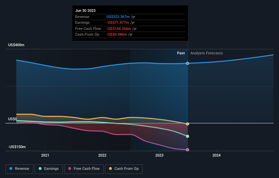Click the Cash From Op label in tooltip
279x178 pixels.
(87, 35)
